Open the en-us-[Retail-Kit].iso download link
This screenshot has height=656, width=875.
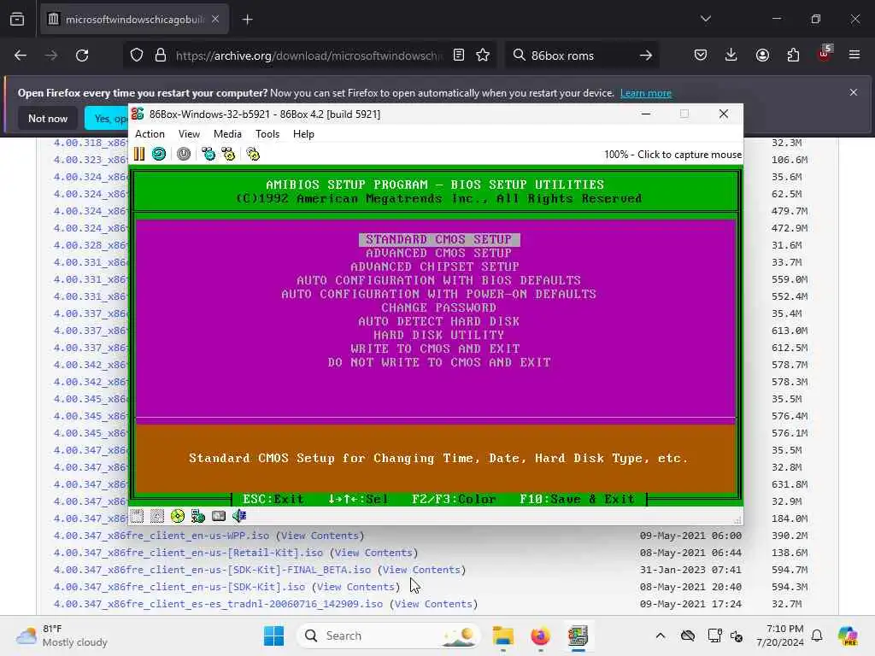click(x=188, y=553)
